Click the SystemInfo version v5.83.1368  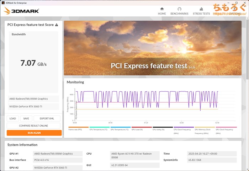click(212, 160)
